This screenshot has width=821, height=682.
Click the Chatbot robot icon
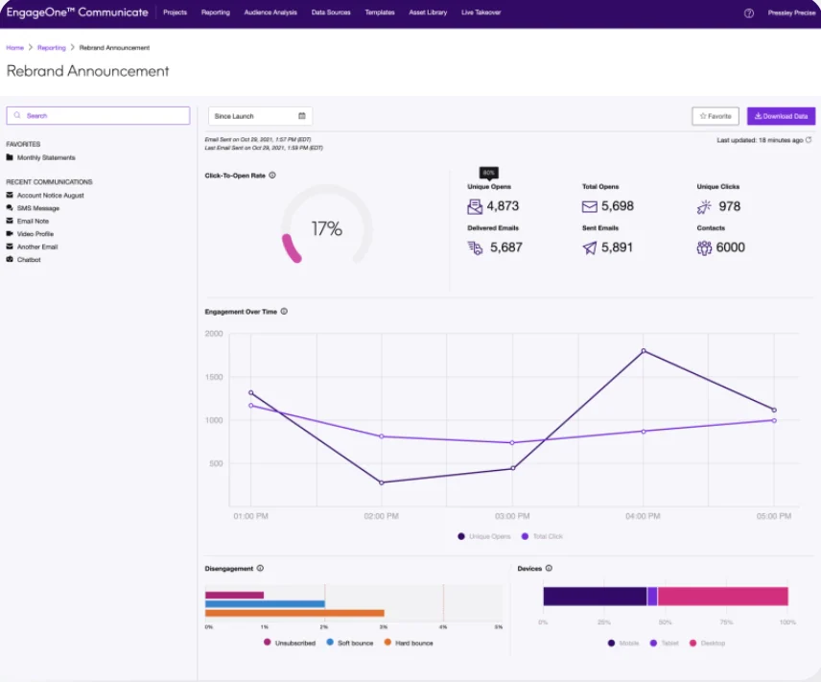(x=10, y=259)
